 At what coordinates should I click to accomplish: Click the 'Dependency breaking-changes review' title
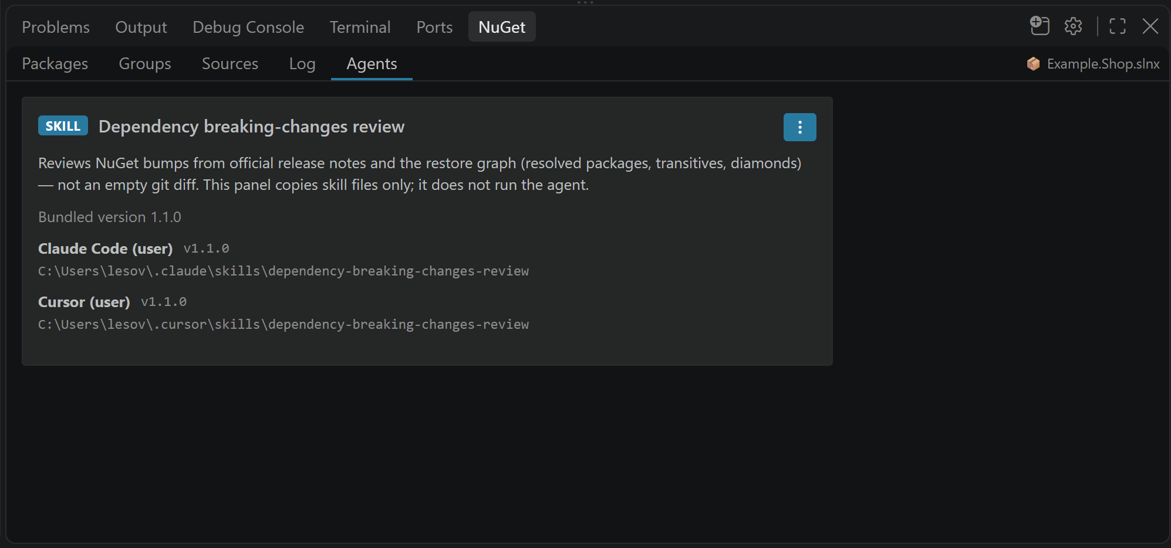click(251, 127)
